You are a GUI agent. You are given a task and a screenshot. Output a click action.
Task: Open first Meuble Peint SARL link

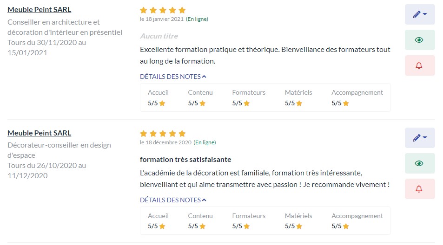click(39, 10)
